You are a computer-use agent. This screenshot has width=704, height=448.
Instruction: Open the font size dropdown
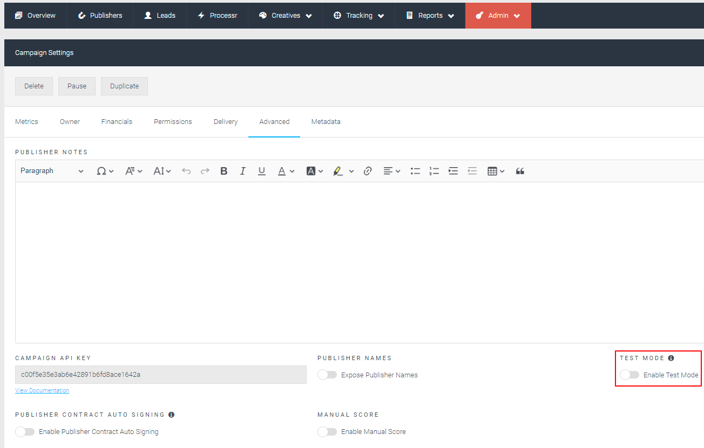pyautogui.click(x=162, y=171)
